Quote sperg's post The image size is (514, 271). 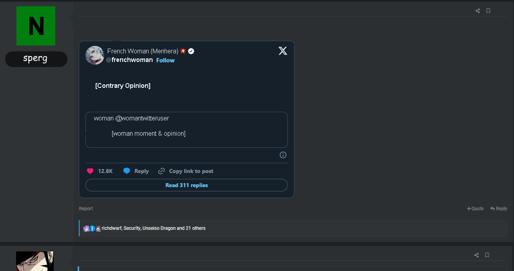475,209
